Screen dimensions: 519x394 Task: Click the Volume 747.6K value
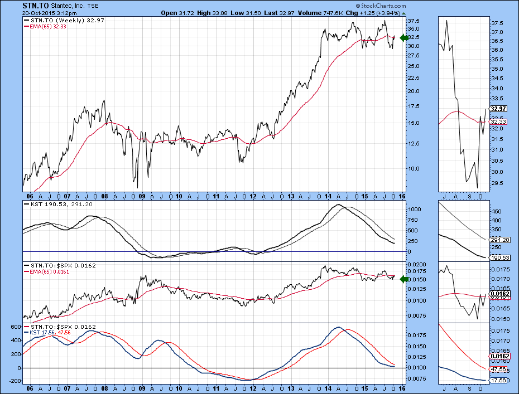click(320, 13)
